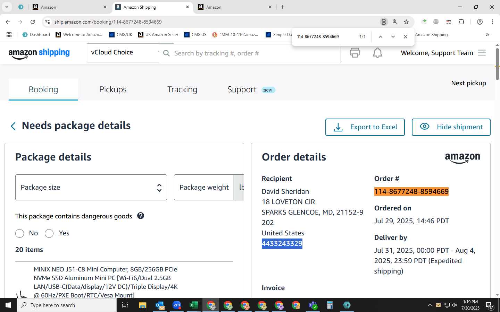Click browser back arrow
This screenshot has height=312, width=500.
(8, 22)
